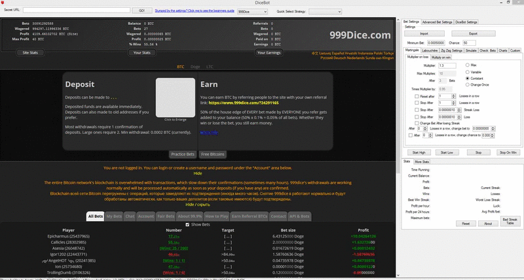Click the Free Bitcoins button
This screenshot has width=524, height=280.
(213, 154)
